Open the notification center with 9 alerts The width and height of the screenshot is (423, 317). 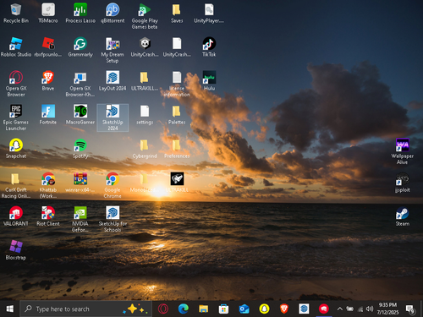[x=410, y=309]
